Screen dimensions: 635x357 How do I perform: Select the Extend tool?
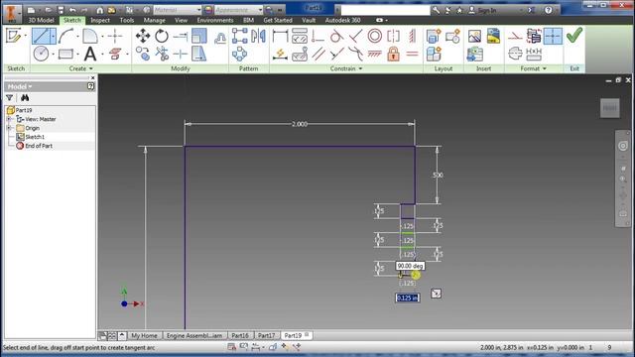[181, 36]
